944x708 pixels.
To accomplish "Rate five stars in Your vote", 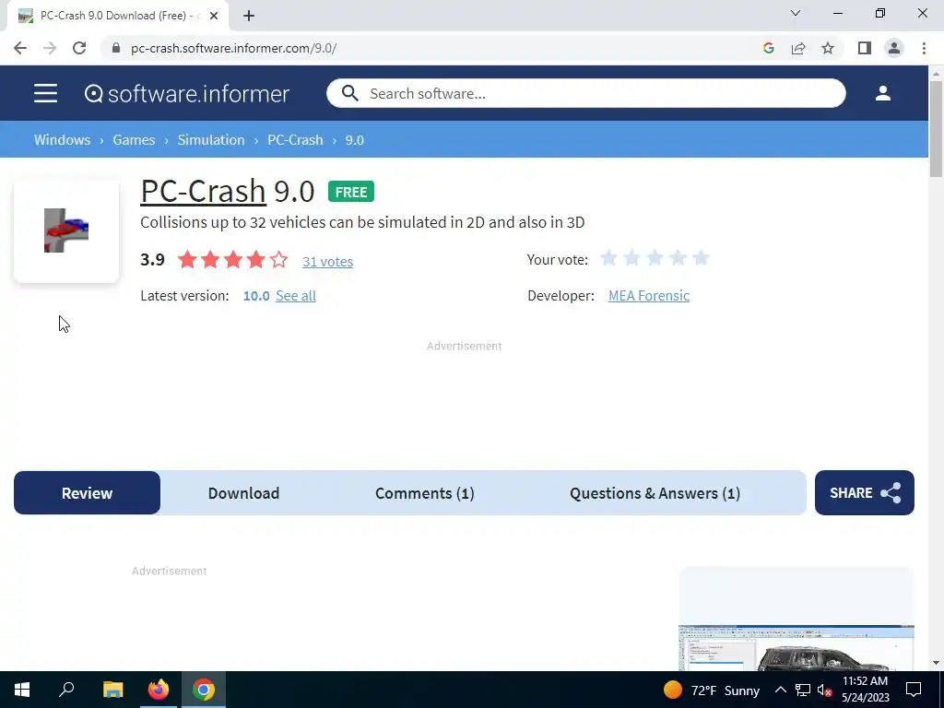I will click(701, 259).
